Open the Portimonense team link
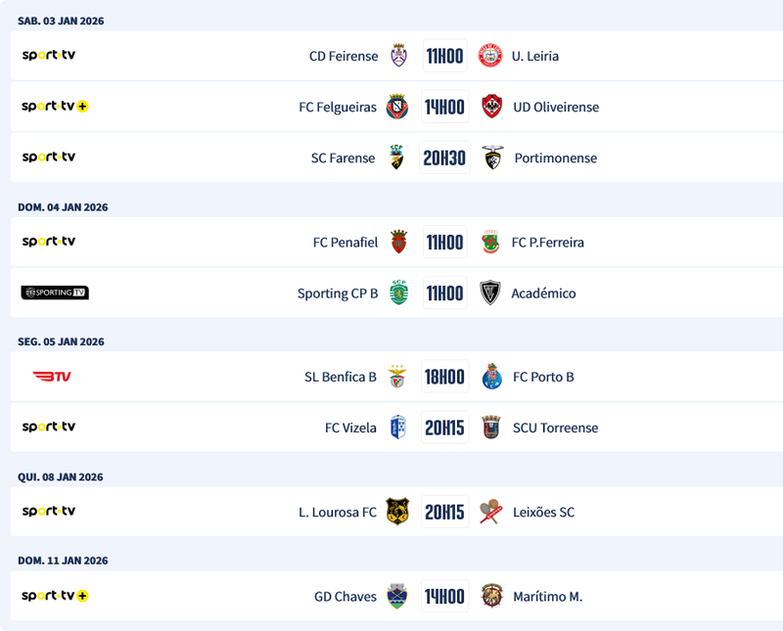The width and height of the screenshot is (783, 631). pos(555,158)
